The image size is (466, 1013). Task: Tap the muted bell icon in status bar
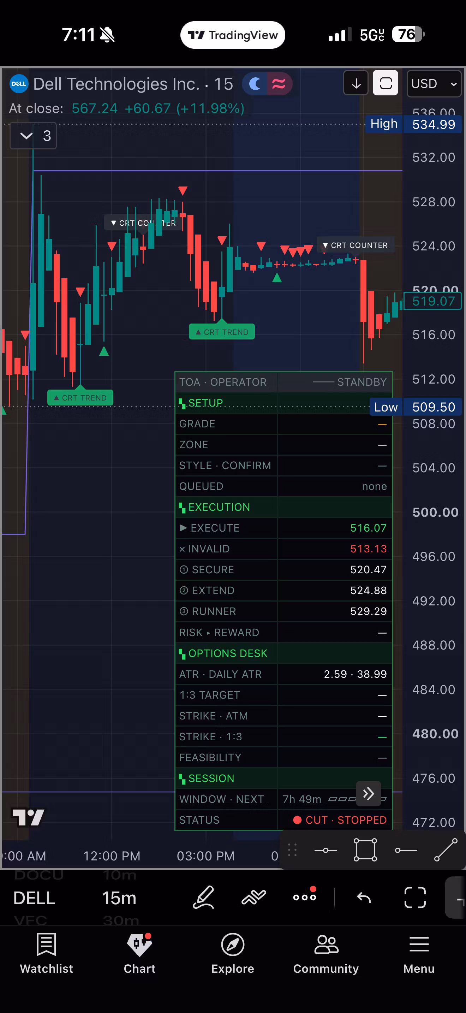point(107,35)
